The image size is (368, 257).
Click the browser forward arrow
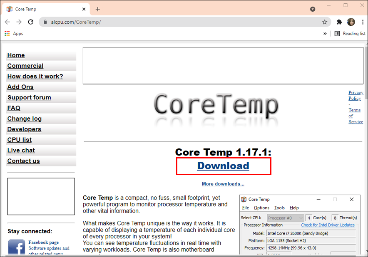(x=19, y=22)
